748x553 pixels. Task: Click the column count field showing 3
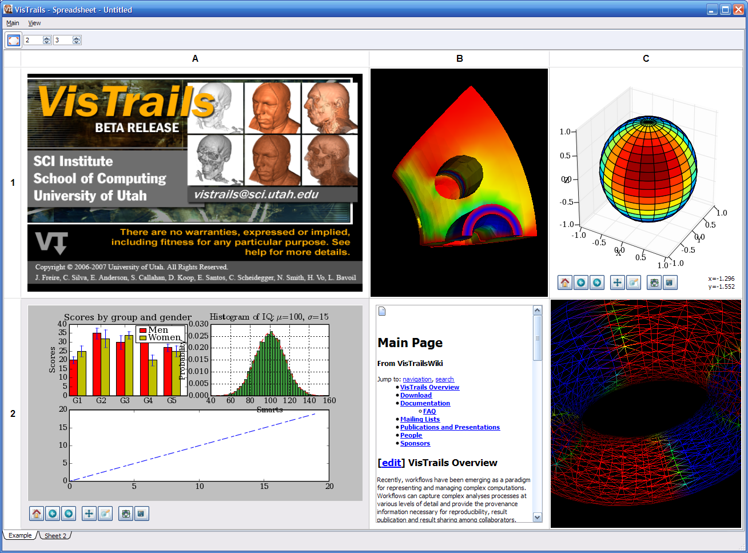tap(62, 40)
